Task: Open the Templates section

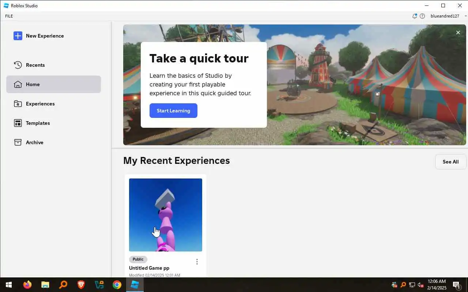Action: pos(53,123)
